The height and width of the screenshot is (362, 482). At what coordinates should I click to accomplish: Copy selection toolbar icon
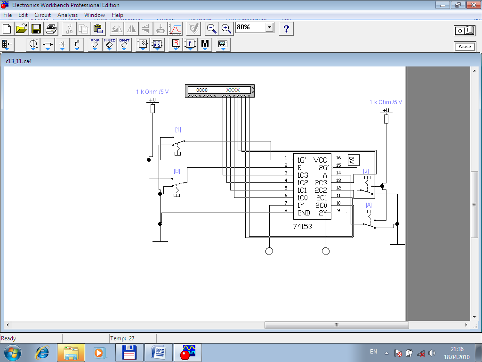pyautogui.click(x=83, y=29)
